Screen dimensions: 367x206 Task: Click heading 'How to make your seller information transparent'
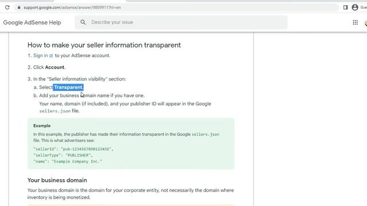tap(104, 45)
